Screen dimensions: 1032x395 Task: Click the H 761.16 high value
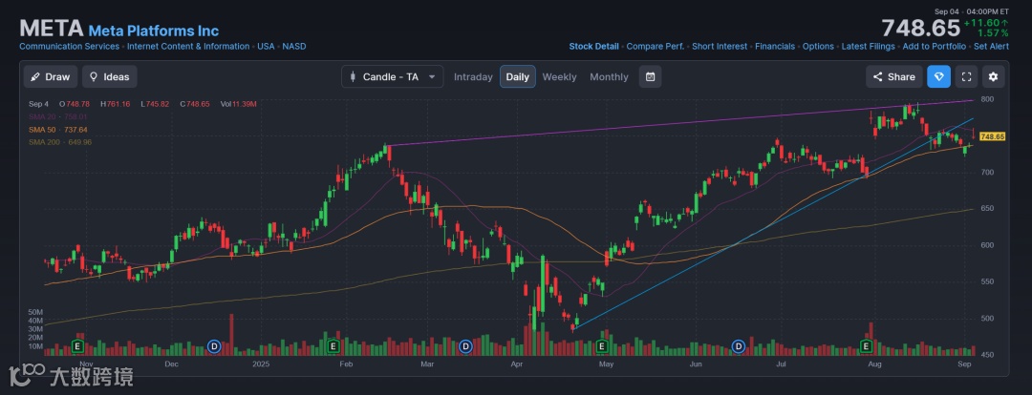click(x=116, y=104)
